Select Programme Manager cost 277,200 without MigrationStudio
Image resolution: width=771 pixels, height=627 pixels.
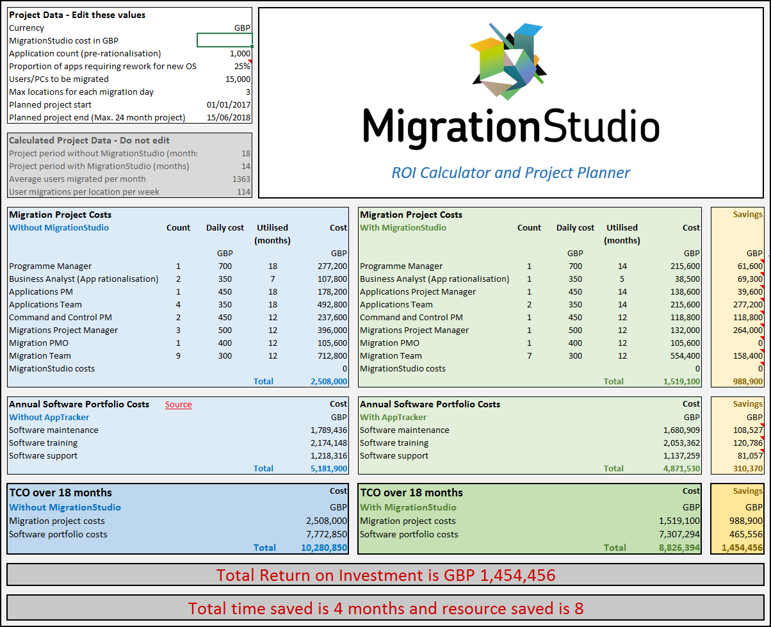tap(332, 266)
